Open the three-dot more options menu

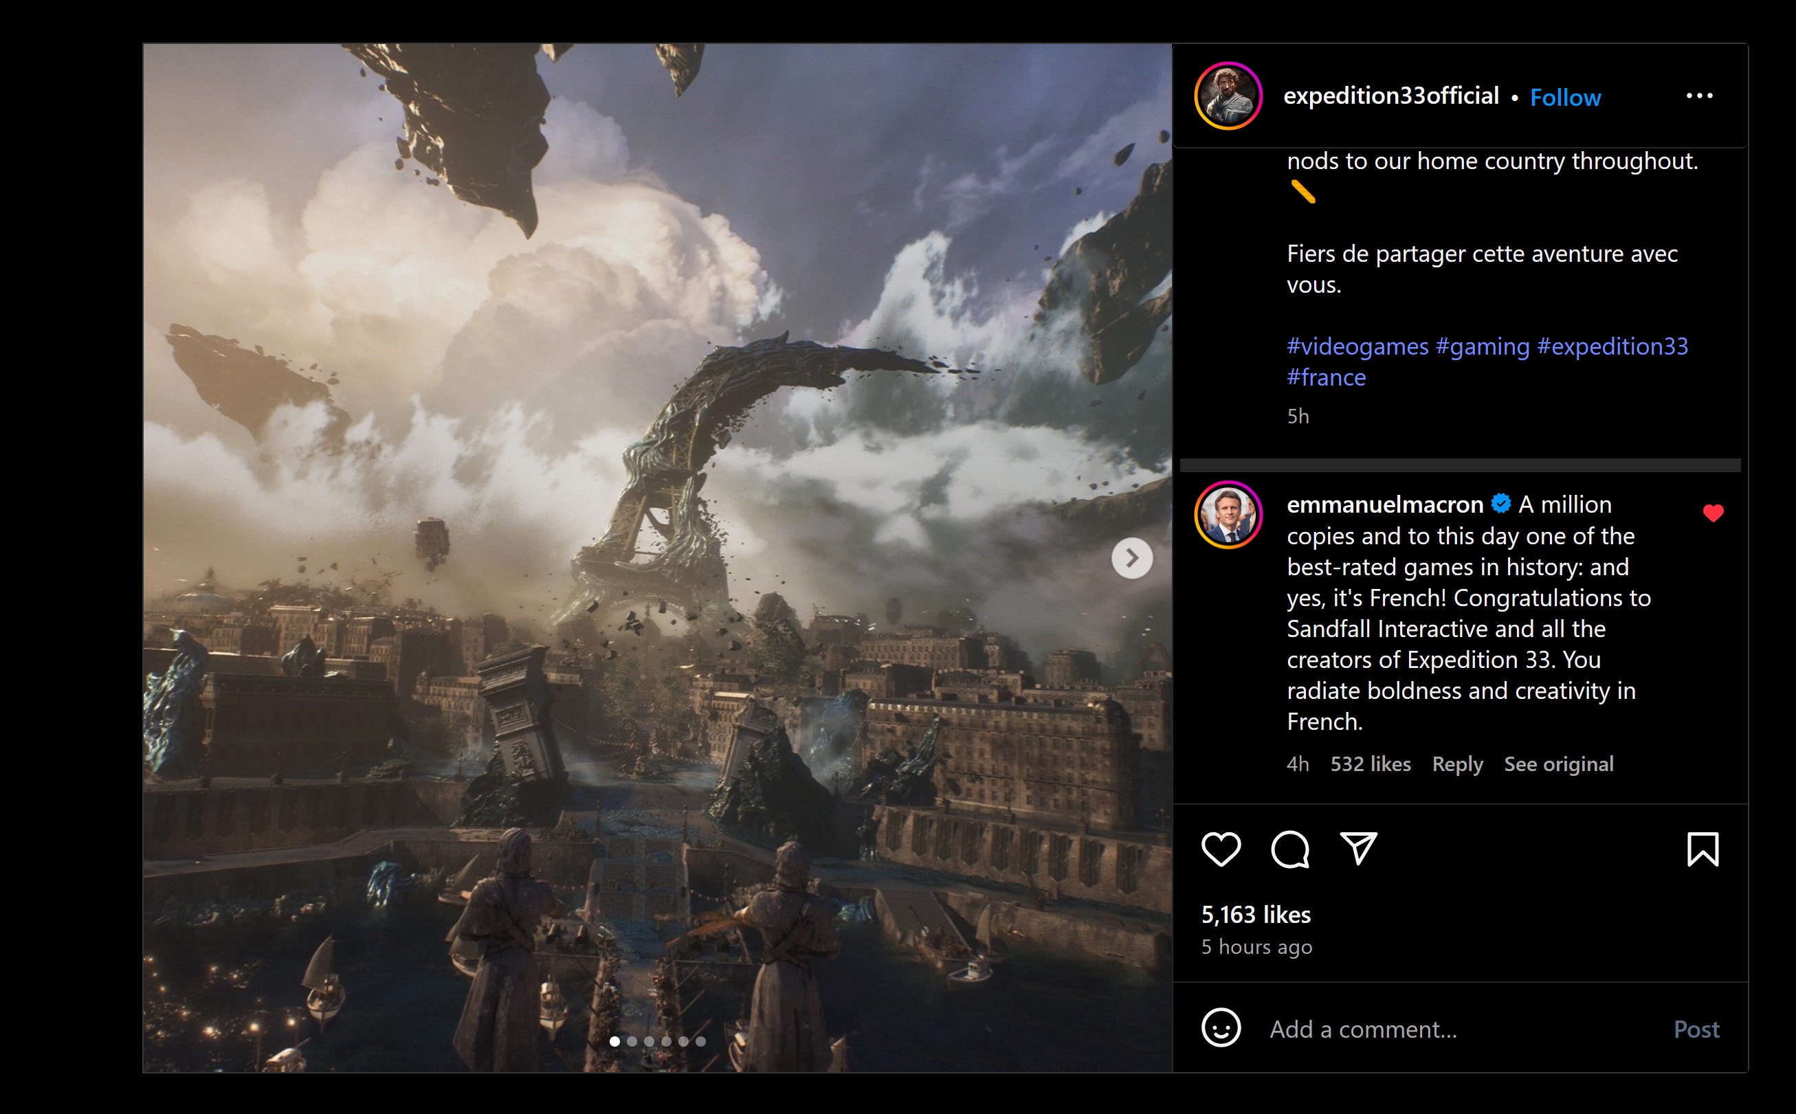click(x=1699, y=96)
